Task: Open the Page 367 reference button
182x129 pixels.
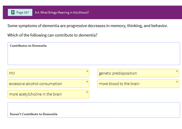Action: pos(20,12)
